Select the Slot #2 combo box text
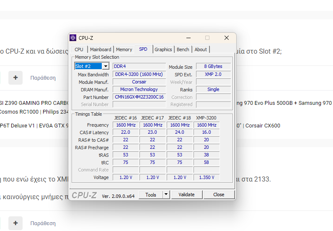The width and height of the screenshot is (333, 231). pos(88,66)
